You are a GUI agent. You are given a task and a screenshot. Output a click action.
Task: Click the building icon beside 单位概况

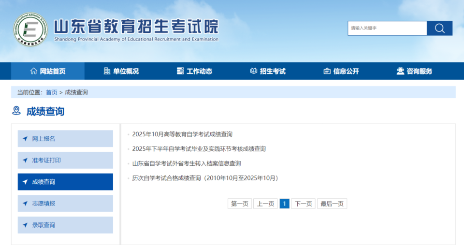click(x=107, y=71)
